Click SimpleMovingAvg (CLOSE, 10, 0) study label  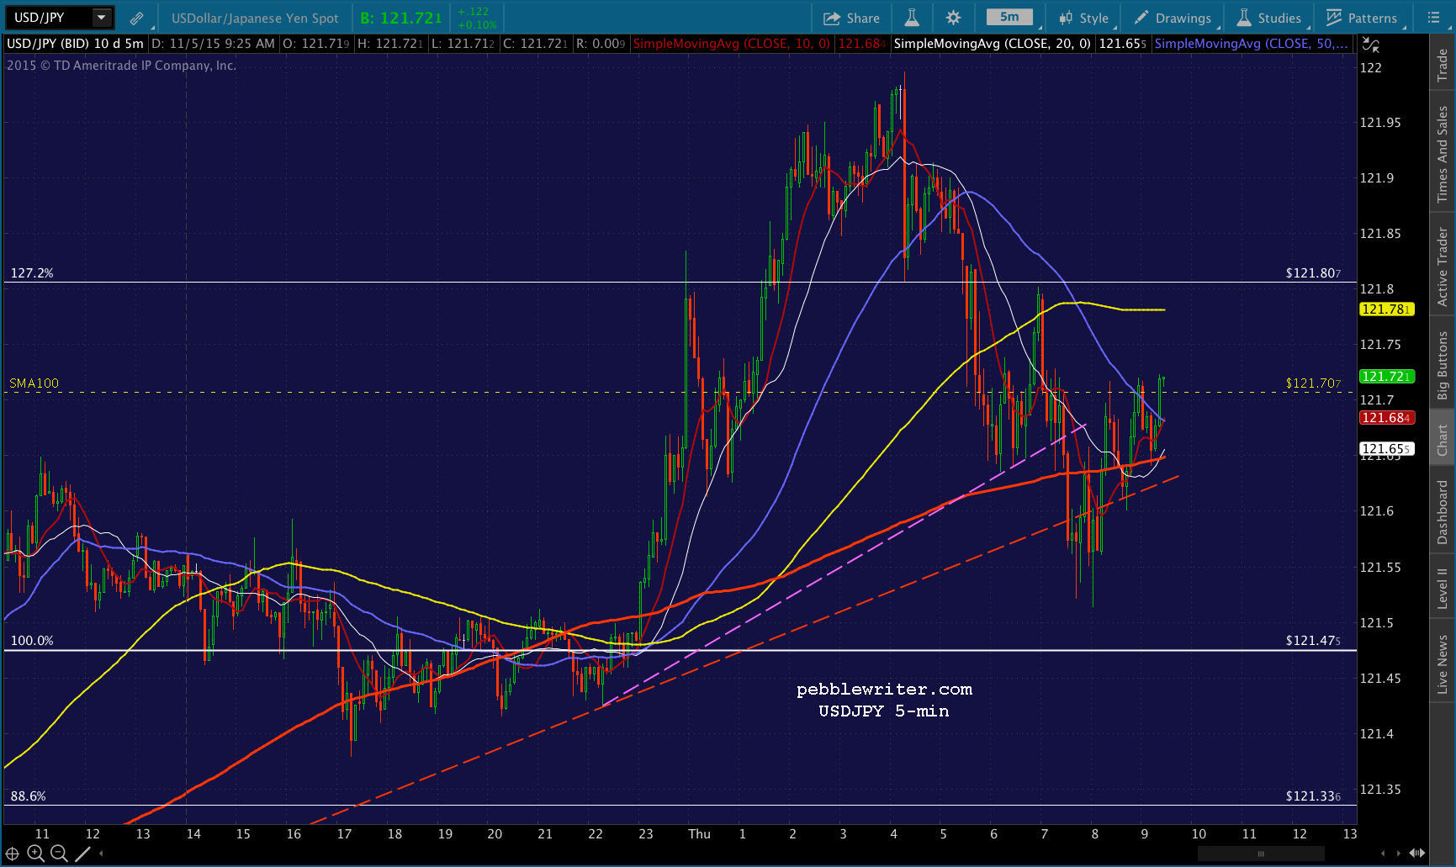pyautogui.click(x=732, y=44)
